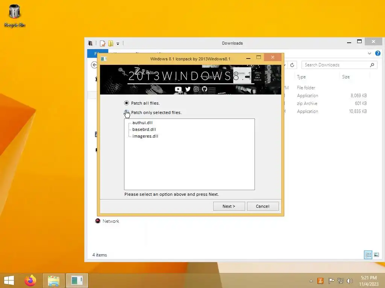
Task: Close the Iconpack installer window
Action: 273,57
